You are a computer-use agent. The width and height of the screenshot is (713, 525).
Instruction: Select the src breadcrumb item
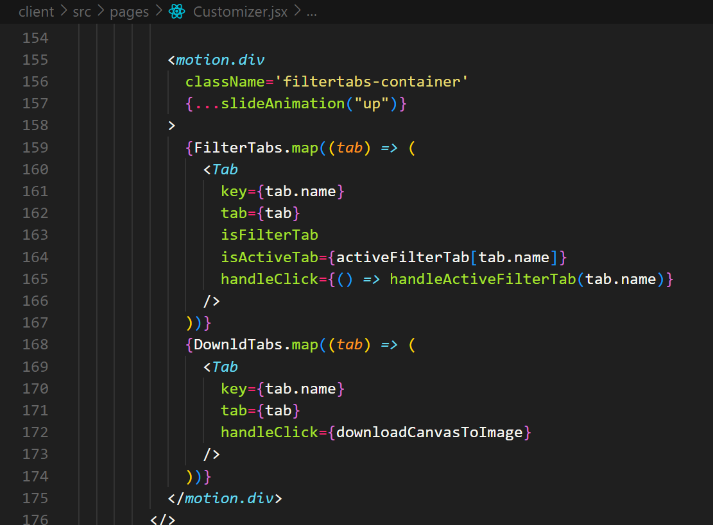(82, 12)
